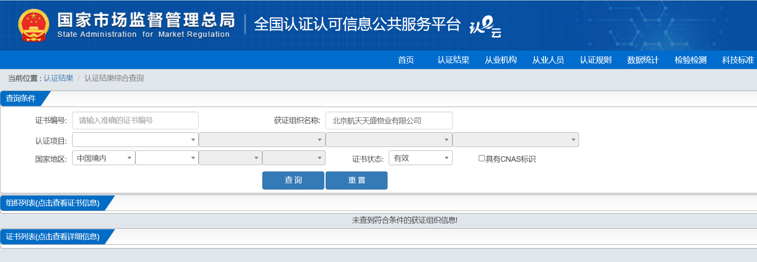Follow the 认证结果 breadcrumb link
757x262 pixels.
58,78
